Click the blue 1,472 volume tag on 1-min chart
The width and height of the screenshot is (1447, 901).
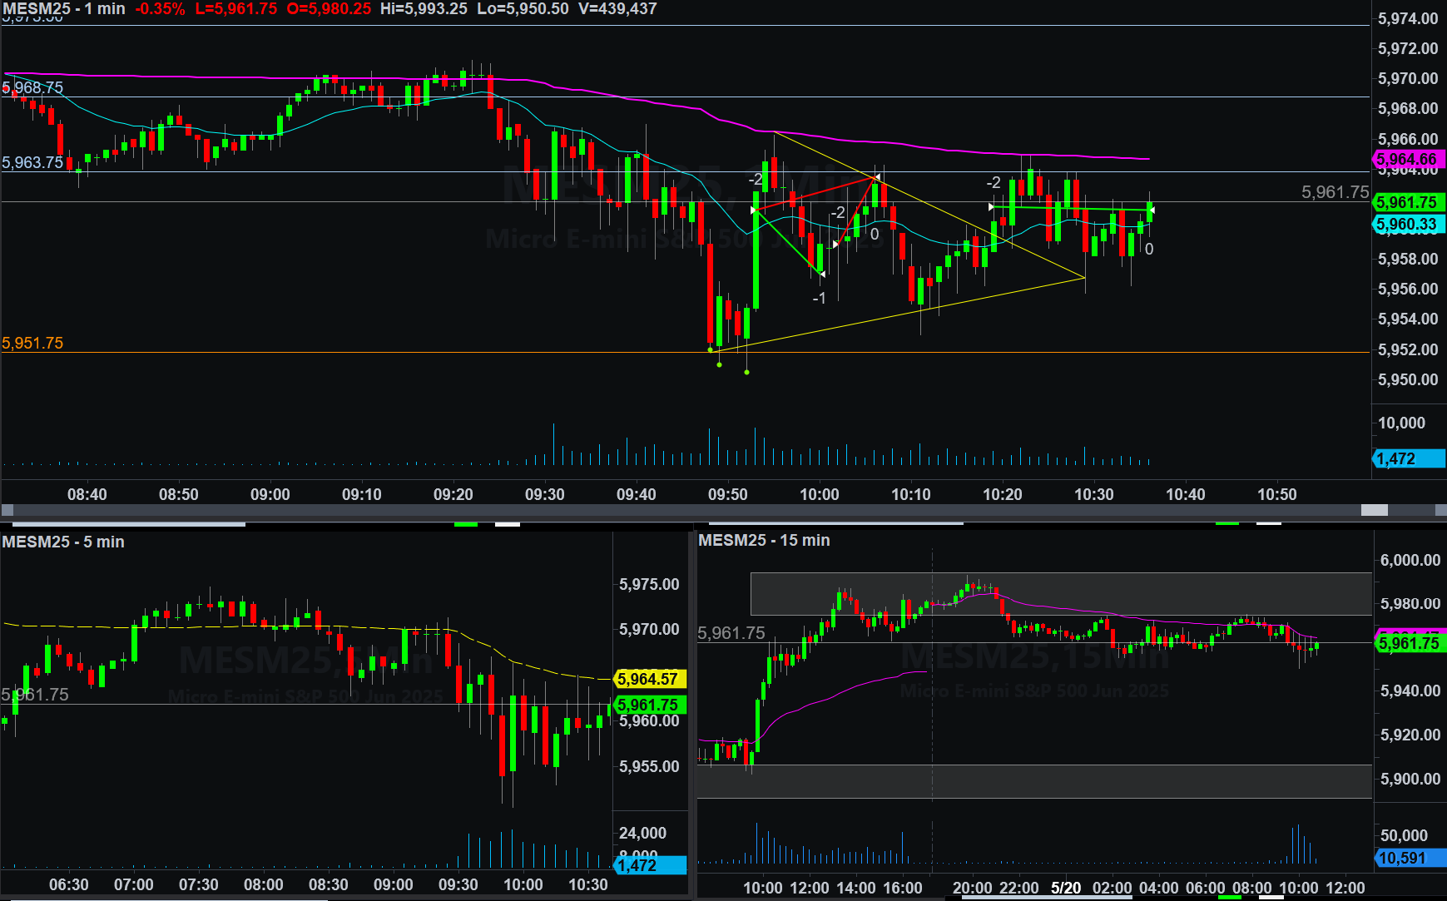1407,458
